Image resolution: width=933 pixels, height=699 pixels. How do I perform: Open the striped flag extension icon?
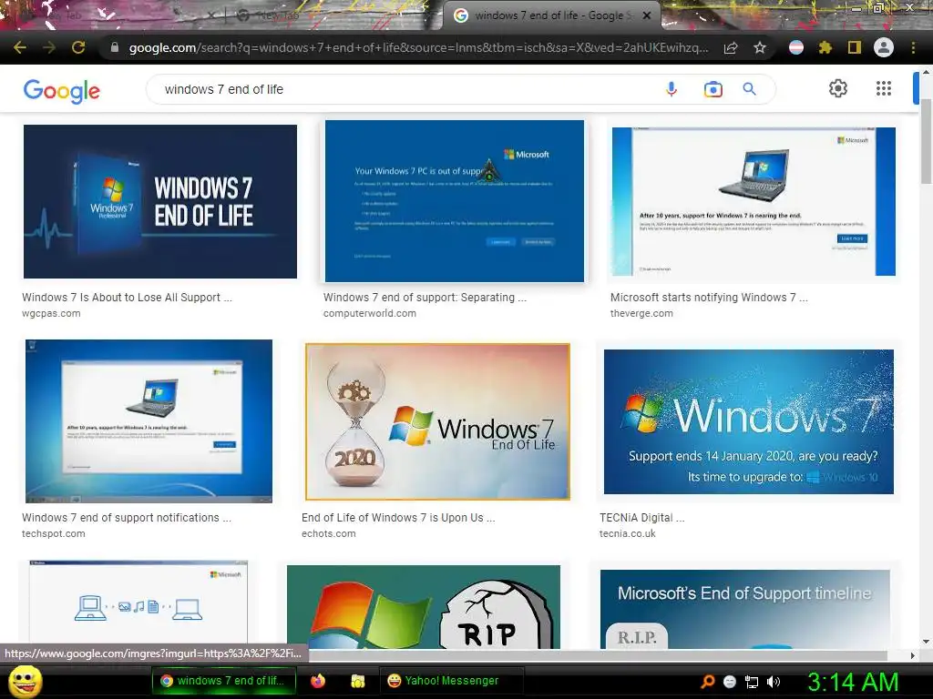click(796, 47)
